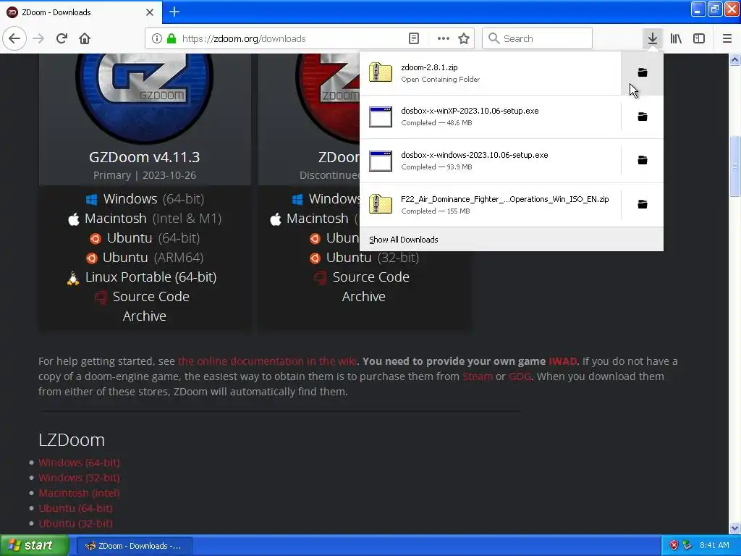The height and width of the screenshot is (556, 741).
Task: Show sidebars toolbar button
Action: [x=699, y=38]
